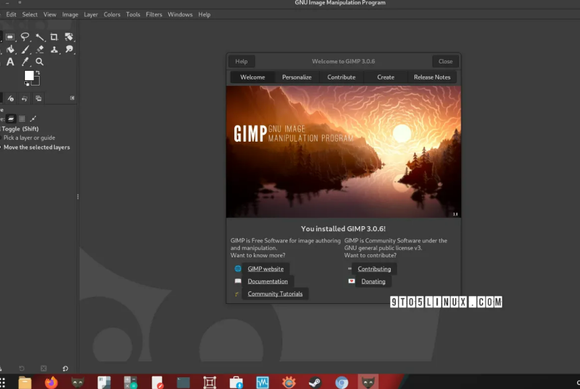Open the GIMP website link

[x=265, y=269]
